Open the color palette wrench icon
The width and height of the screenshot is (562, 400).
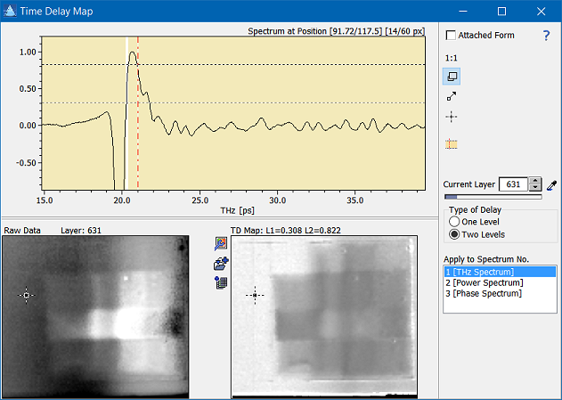[221, 244]
